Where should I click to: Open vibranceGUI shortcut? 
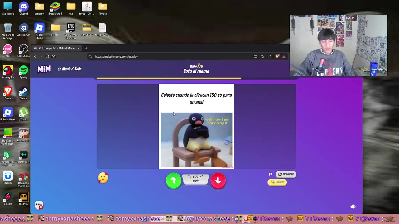pyautogui.click(x=23, y=30)
